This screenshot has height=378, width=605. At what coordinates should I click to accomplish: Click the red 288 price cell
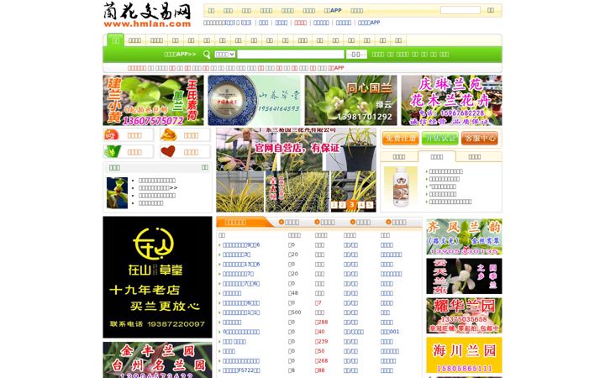321,322
